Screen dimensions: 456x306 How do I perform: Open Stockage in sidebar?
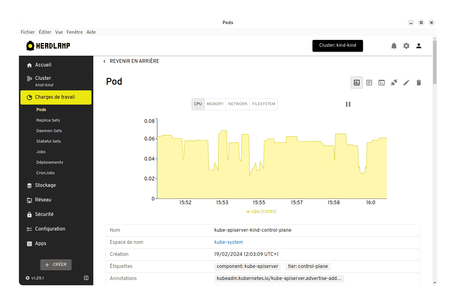(x=56, y=185)
